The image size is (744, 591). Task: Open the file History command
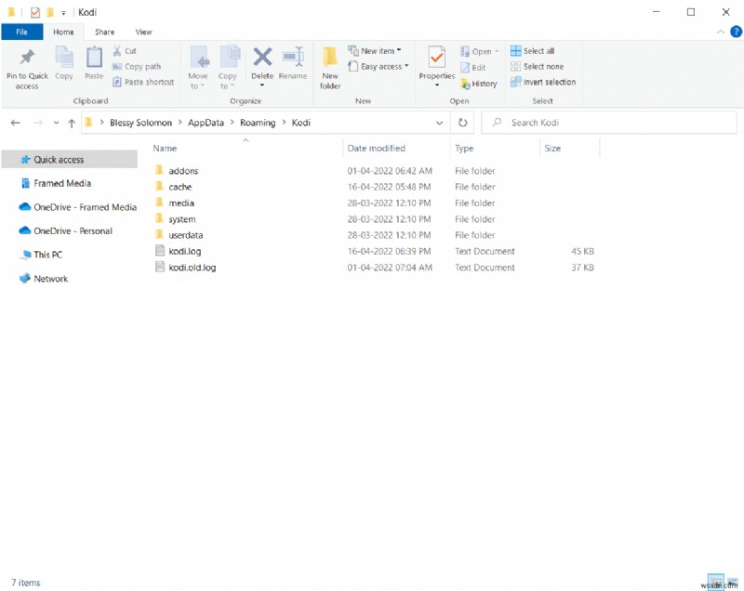pyautogui.click(x=479, y=84)
